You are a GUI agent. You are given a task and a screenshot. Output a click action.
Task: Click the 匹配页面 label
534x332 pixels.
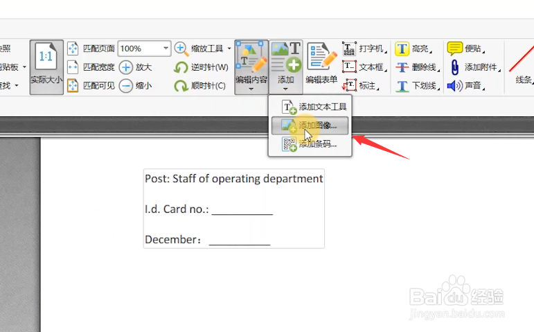click(x=99, y=49)
